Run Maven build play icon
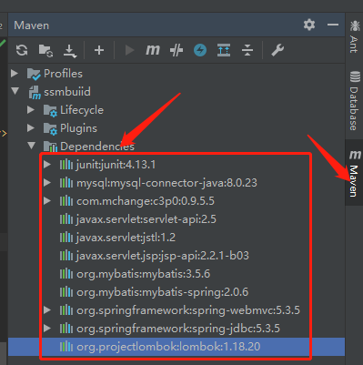The width and height of the screenshot is (363, 365). 129,50
